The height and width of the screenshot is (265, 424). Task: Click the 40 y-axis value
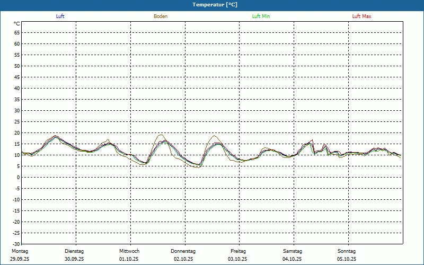click(17, 88)
